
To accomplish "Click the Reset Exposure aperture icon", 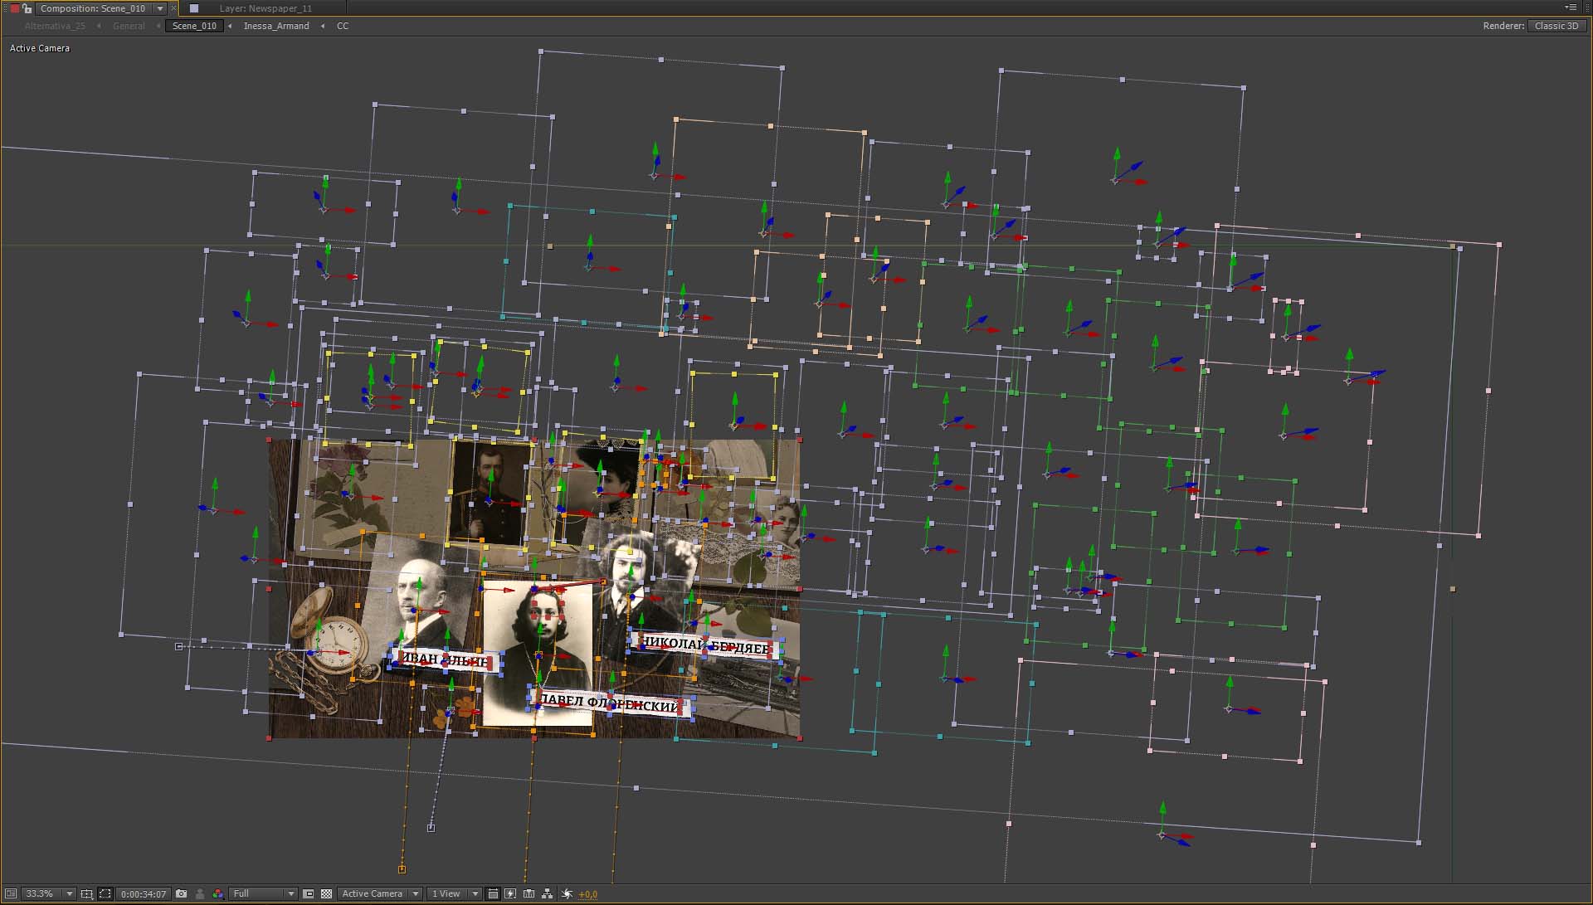I will coord(567,893).
